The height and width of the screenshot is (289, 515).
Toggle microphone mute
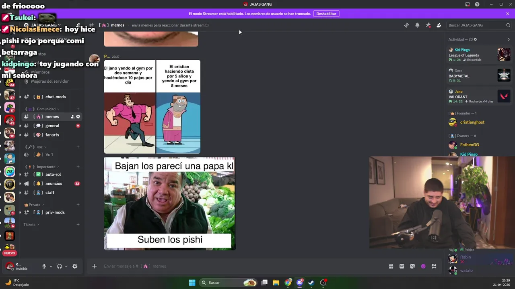tap(44, 266)
